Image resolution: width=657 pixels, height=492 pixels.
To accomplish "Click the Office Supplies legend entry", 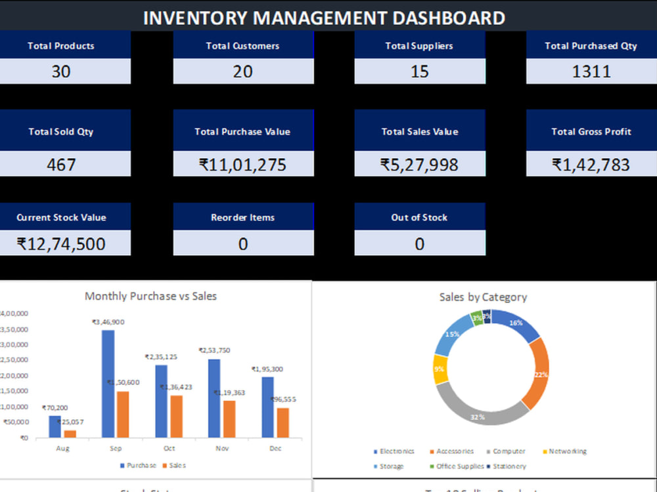I will coord(457,466).
